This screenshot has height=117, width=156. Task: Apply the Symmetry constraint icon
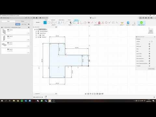(x=113, y=22)
